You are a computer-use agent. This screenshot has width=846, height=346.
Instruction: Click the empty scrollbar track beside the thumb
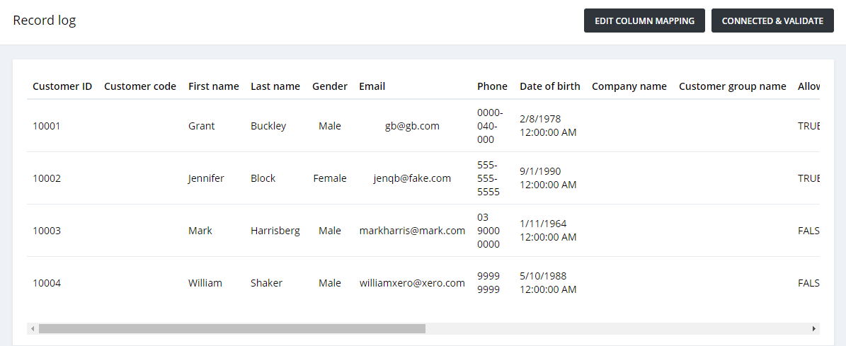pos(617,329)
